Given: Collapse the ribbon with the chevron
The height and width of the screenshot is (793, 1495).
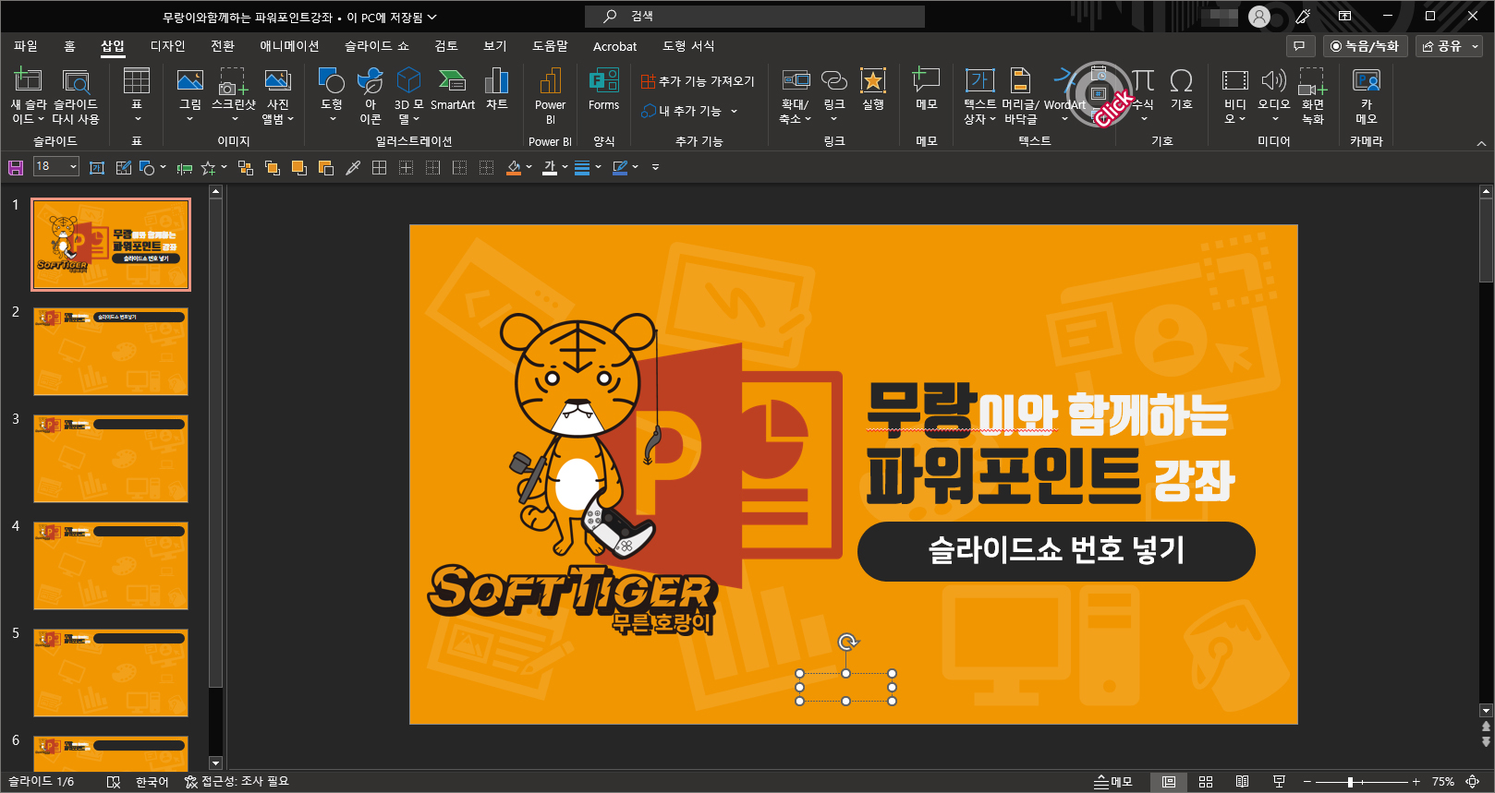Looking at the screenshot, I should click(1482, 143).
